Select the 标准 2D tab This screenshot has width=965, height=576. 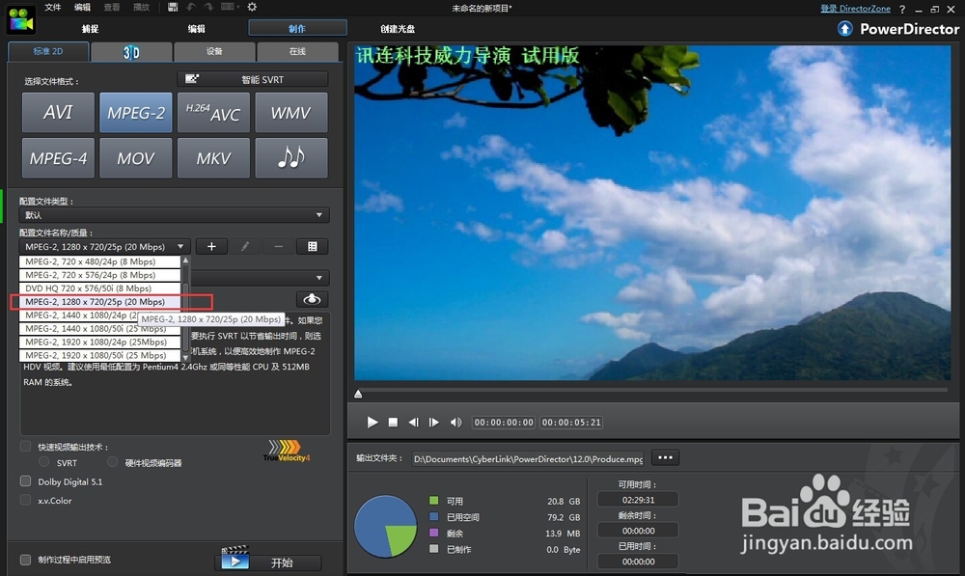click(48, 52)
